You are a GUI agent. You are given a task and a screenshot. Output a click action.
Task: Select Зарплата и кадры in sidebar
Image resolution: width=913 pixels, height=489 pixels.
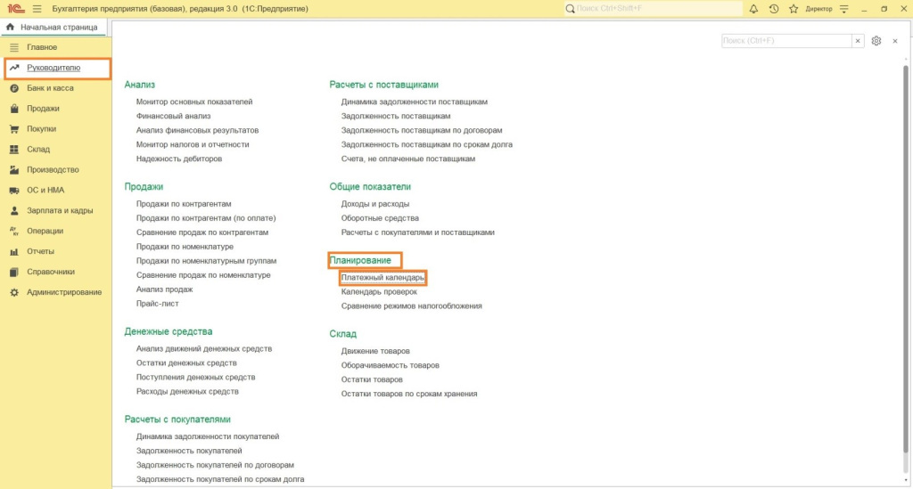coord(60,211)
